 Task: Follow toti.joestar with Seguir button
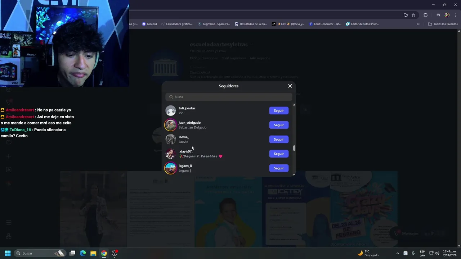(279, 110)
